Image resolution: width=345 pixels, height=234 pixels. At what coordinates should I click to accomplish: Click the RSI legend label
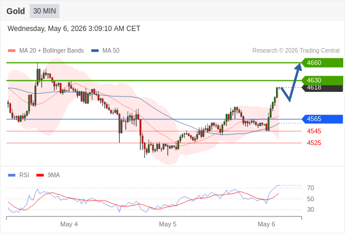24,175
